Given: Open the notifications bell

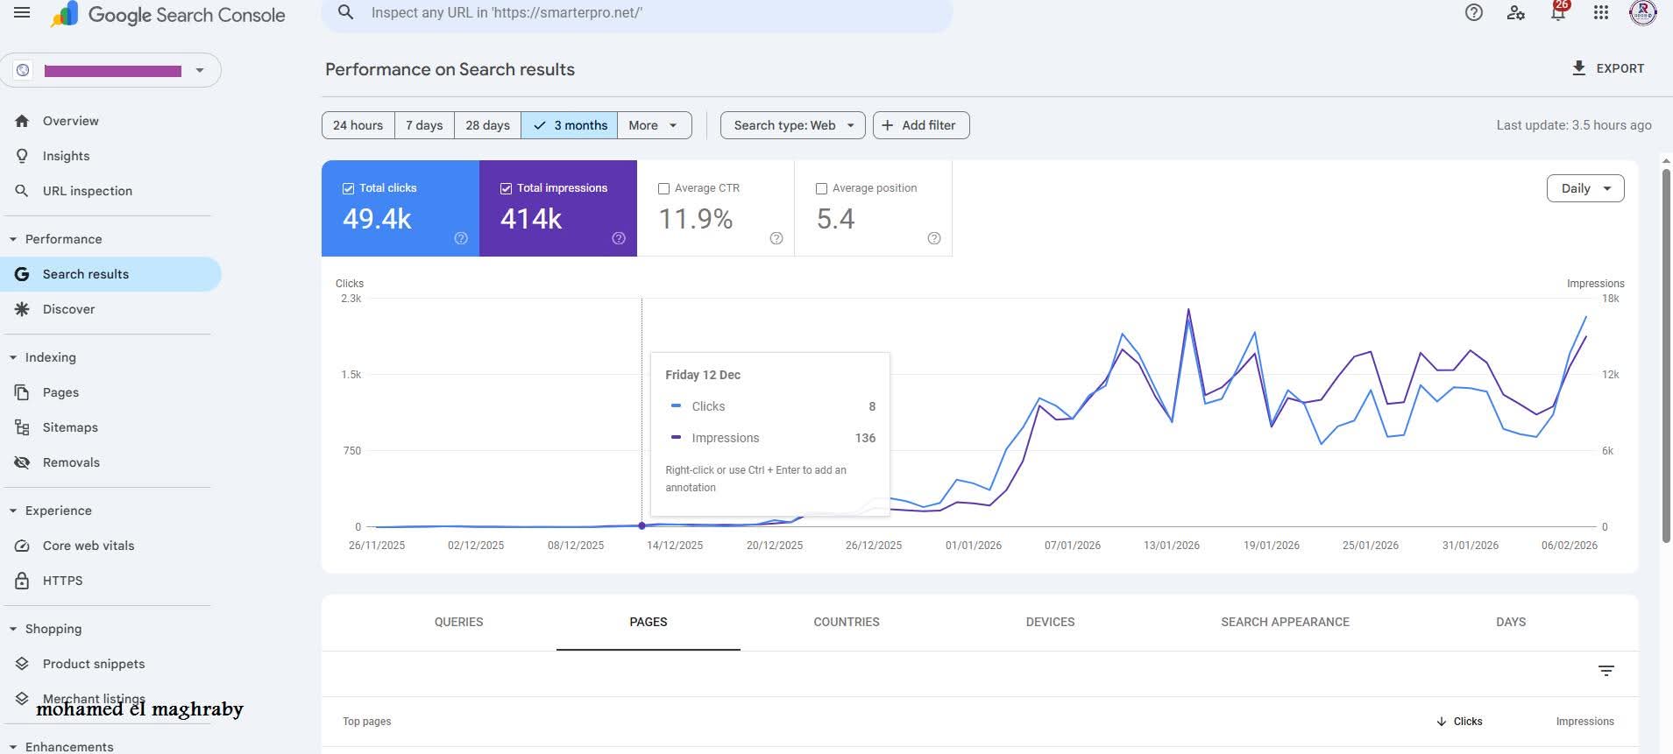Looking at the screenshot, I should 1558,12.
